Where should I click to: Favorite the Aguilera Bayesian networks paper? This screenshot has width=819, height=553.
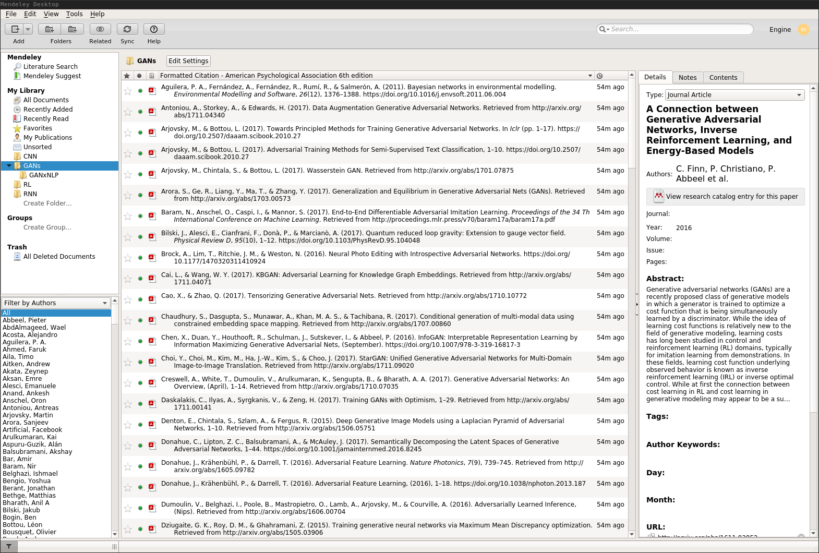pos(128,91)
